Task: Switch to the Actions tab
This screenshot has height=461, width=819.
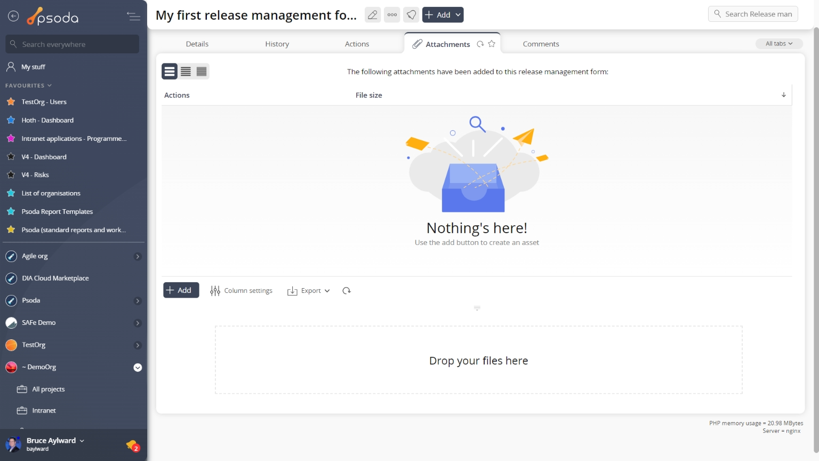Action: [x=357, y=44]
